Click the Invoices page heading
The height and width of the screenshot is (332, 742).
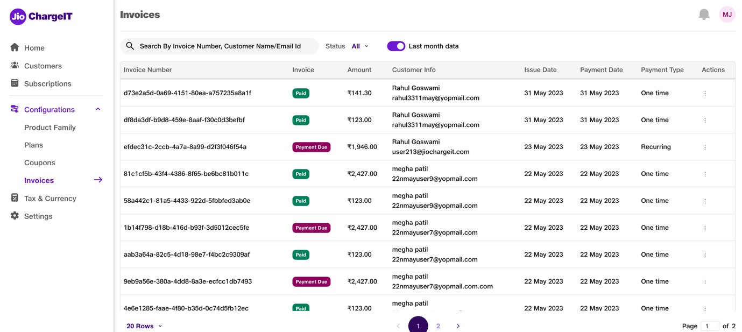pyautogui.click(x=140, y=15)
